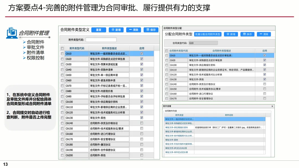
Task: Enable 启用 for CA160 in assignment table
Action: pyautogui.click(x=265, y=93)
